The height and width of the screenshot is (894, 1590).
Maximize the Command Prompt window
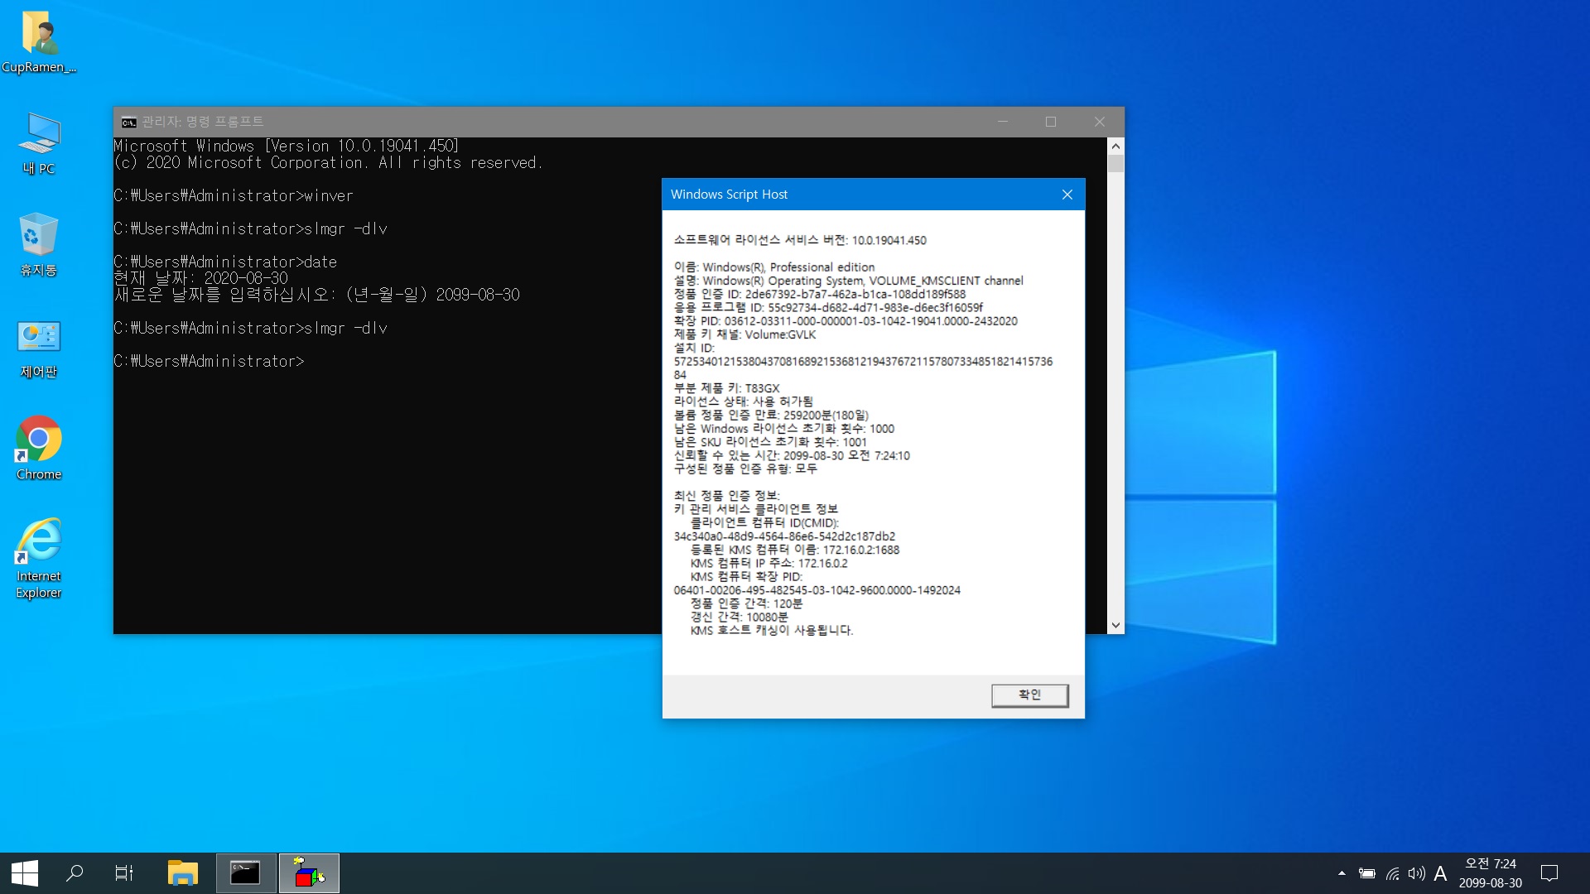coord(1051,122)
